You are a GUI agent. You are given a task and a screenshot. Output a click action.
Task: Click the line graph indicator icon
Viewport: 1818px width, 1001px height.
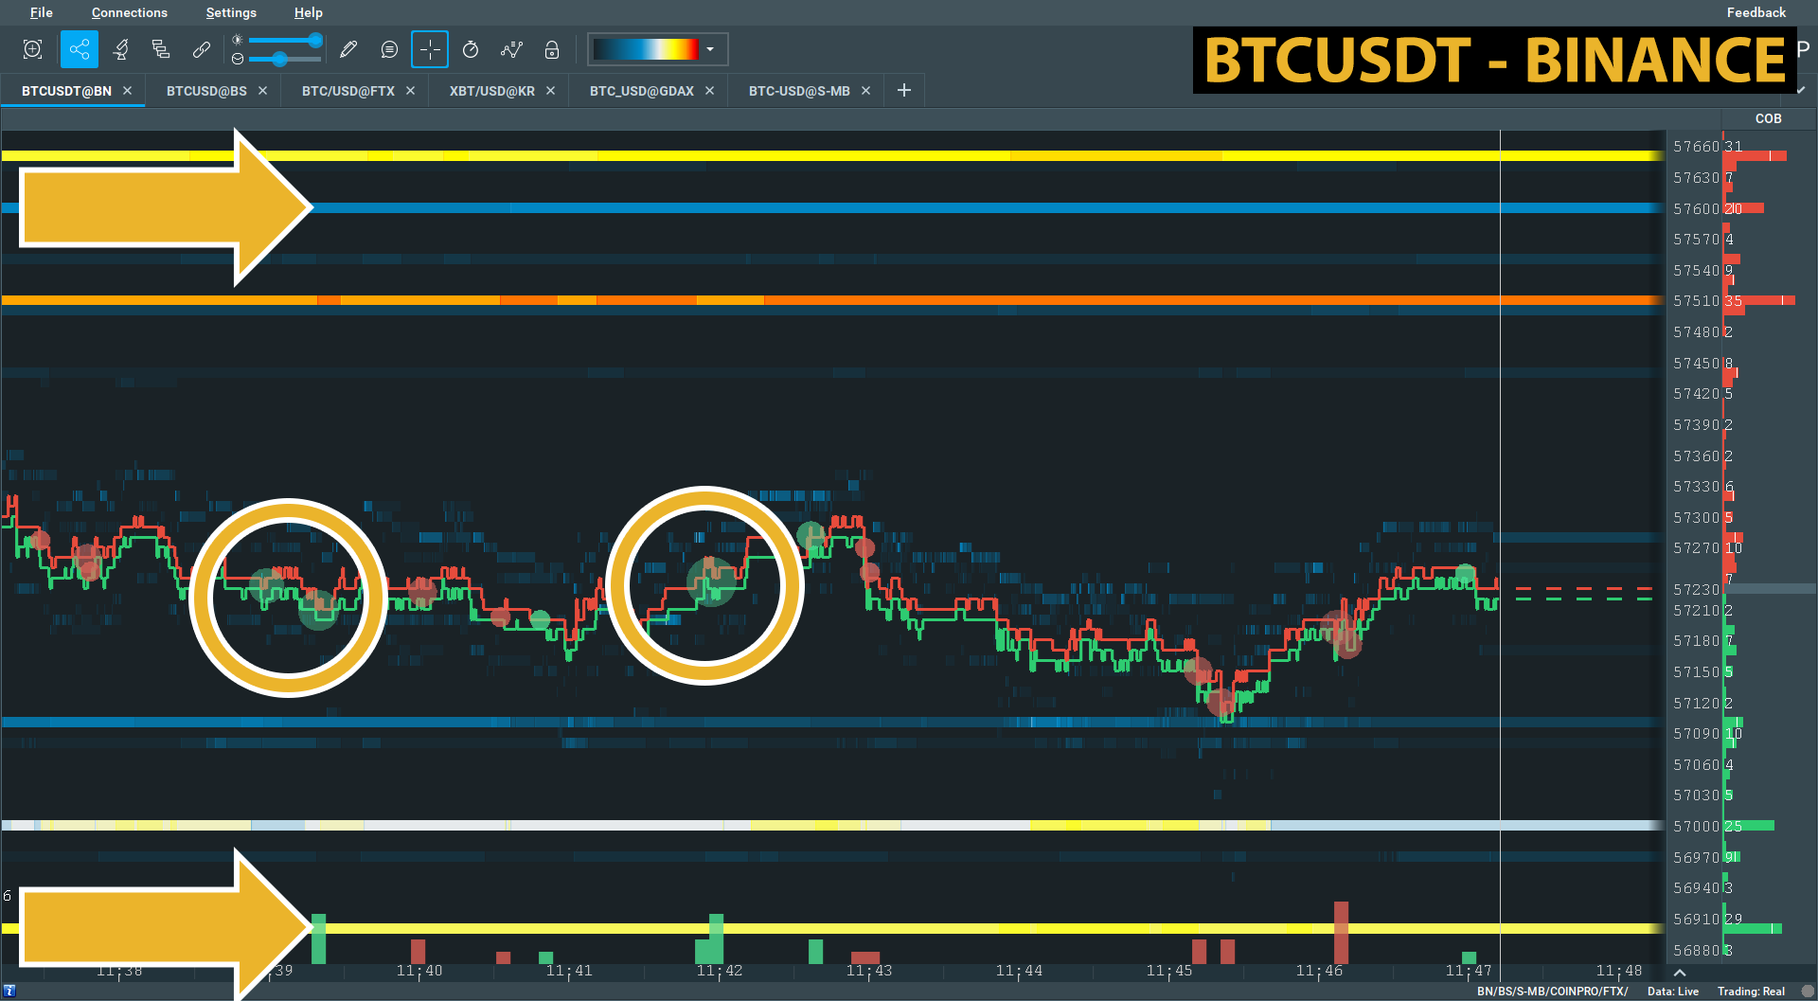(x=511, y=49)
